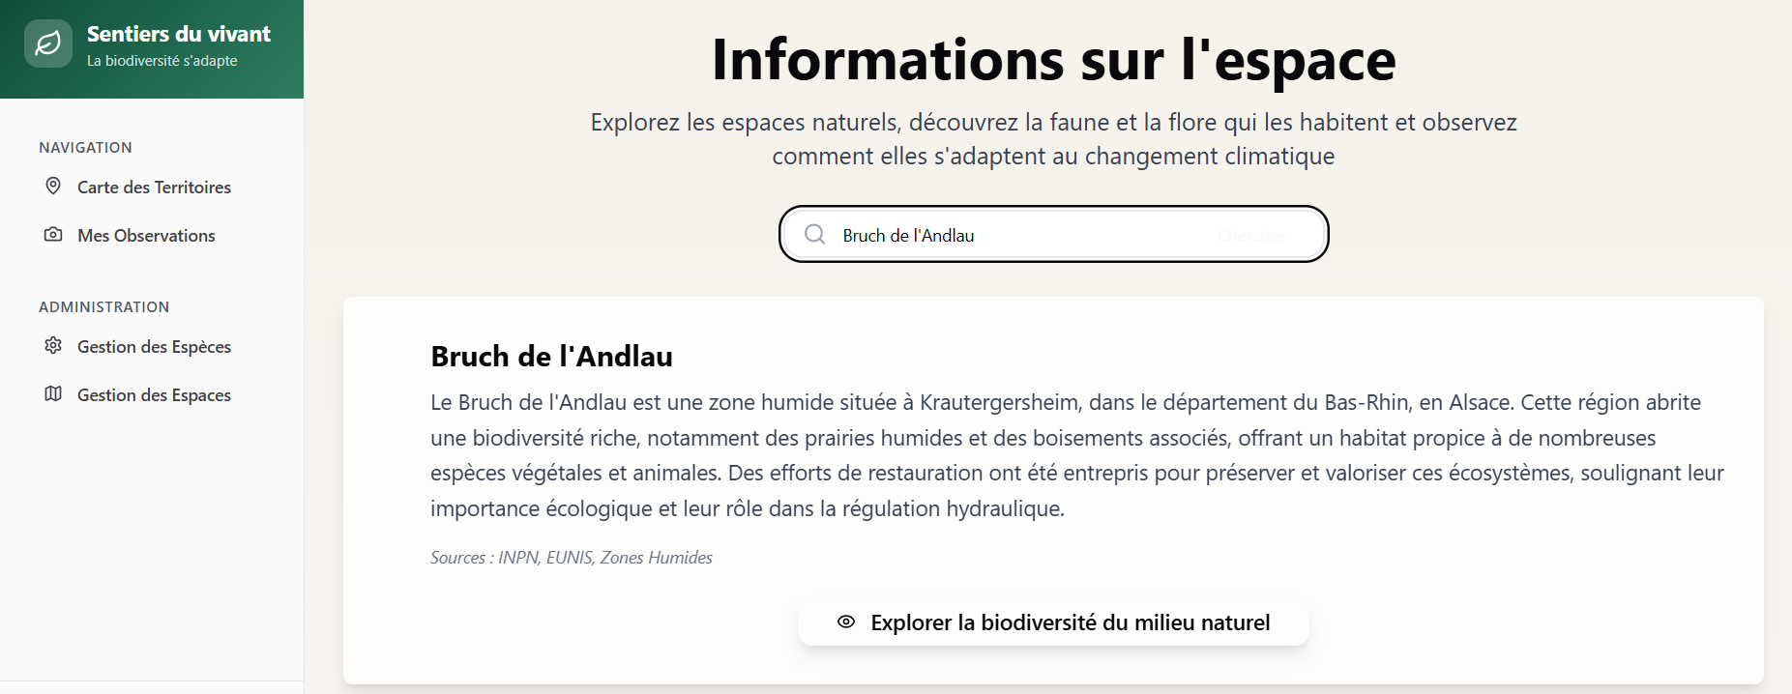Click the gear icon for Gestion des Espèces

53,345
